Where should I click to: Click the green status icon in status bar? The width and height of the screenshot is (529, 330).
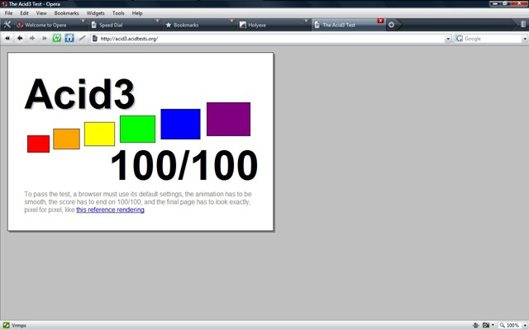click(6, 325)
